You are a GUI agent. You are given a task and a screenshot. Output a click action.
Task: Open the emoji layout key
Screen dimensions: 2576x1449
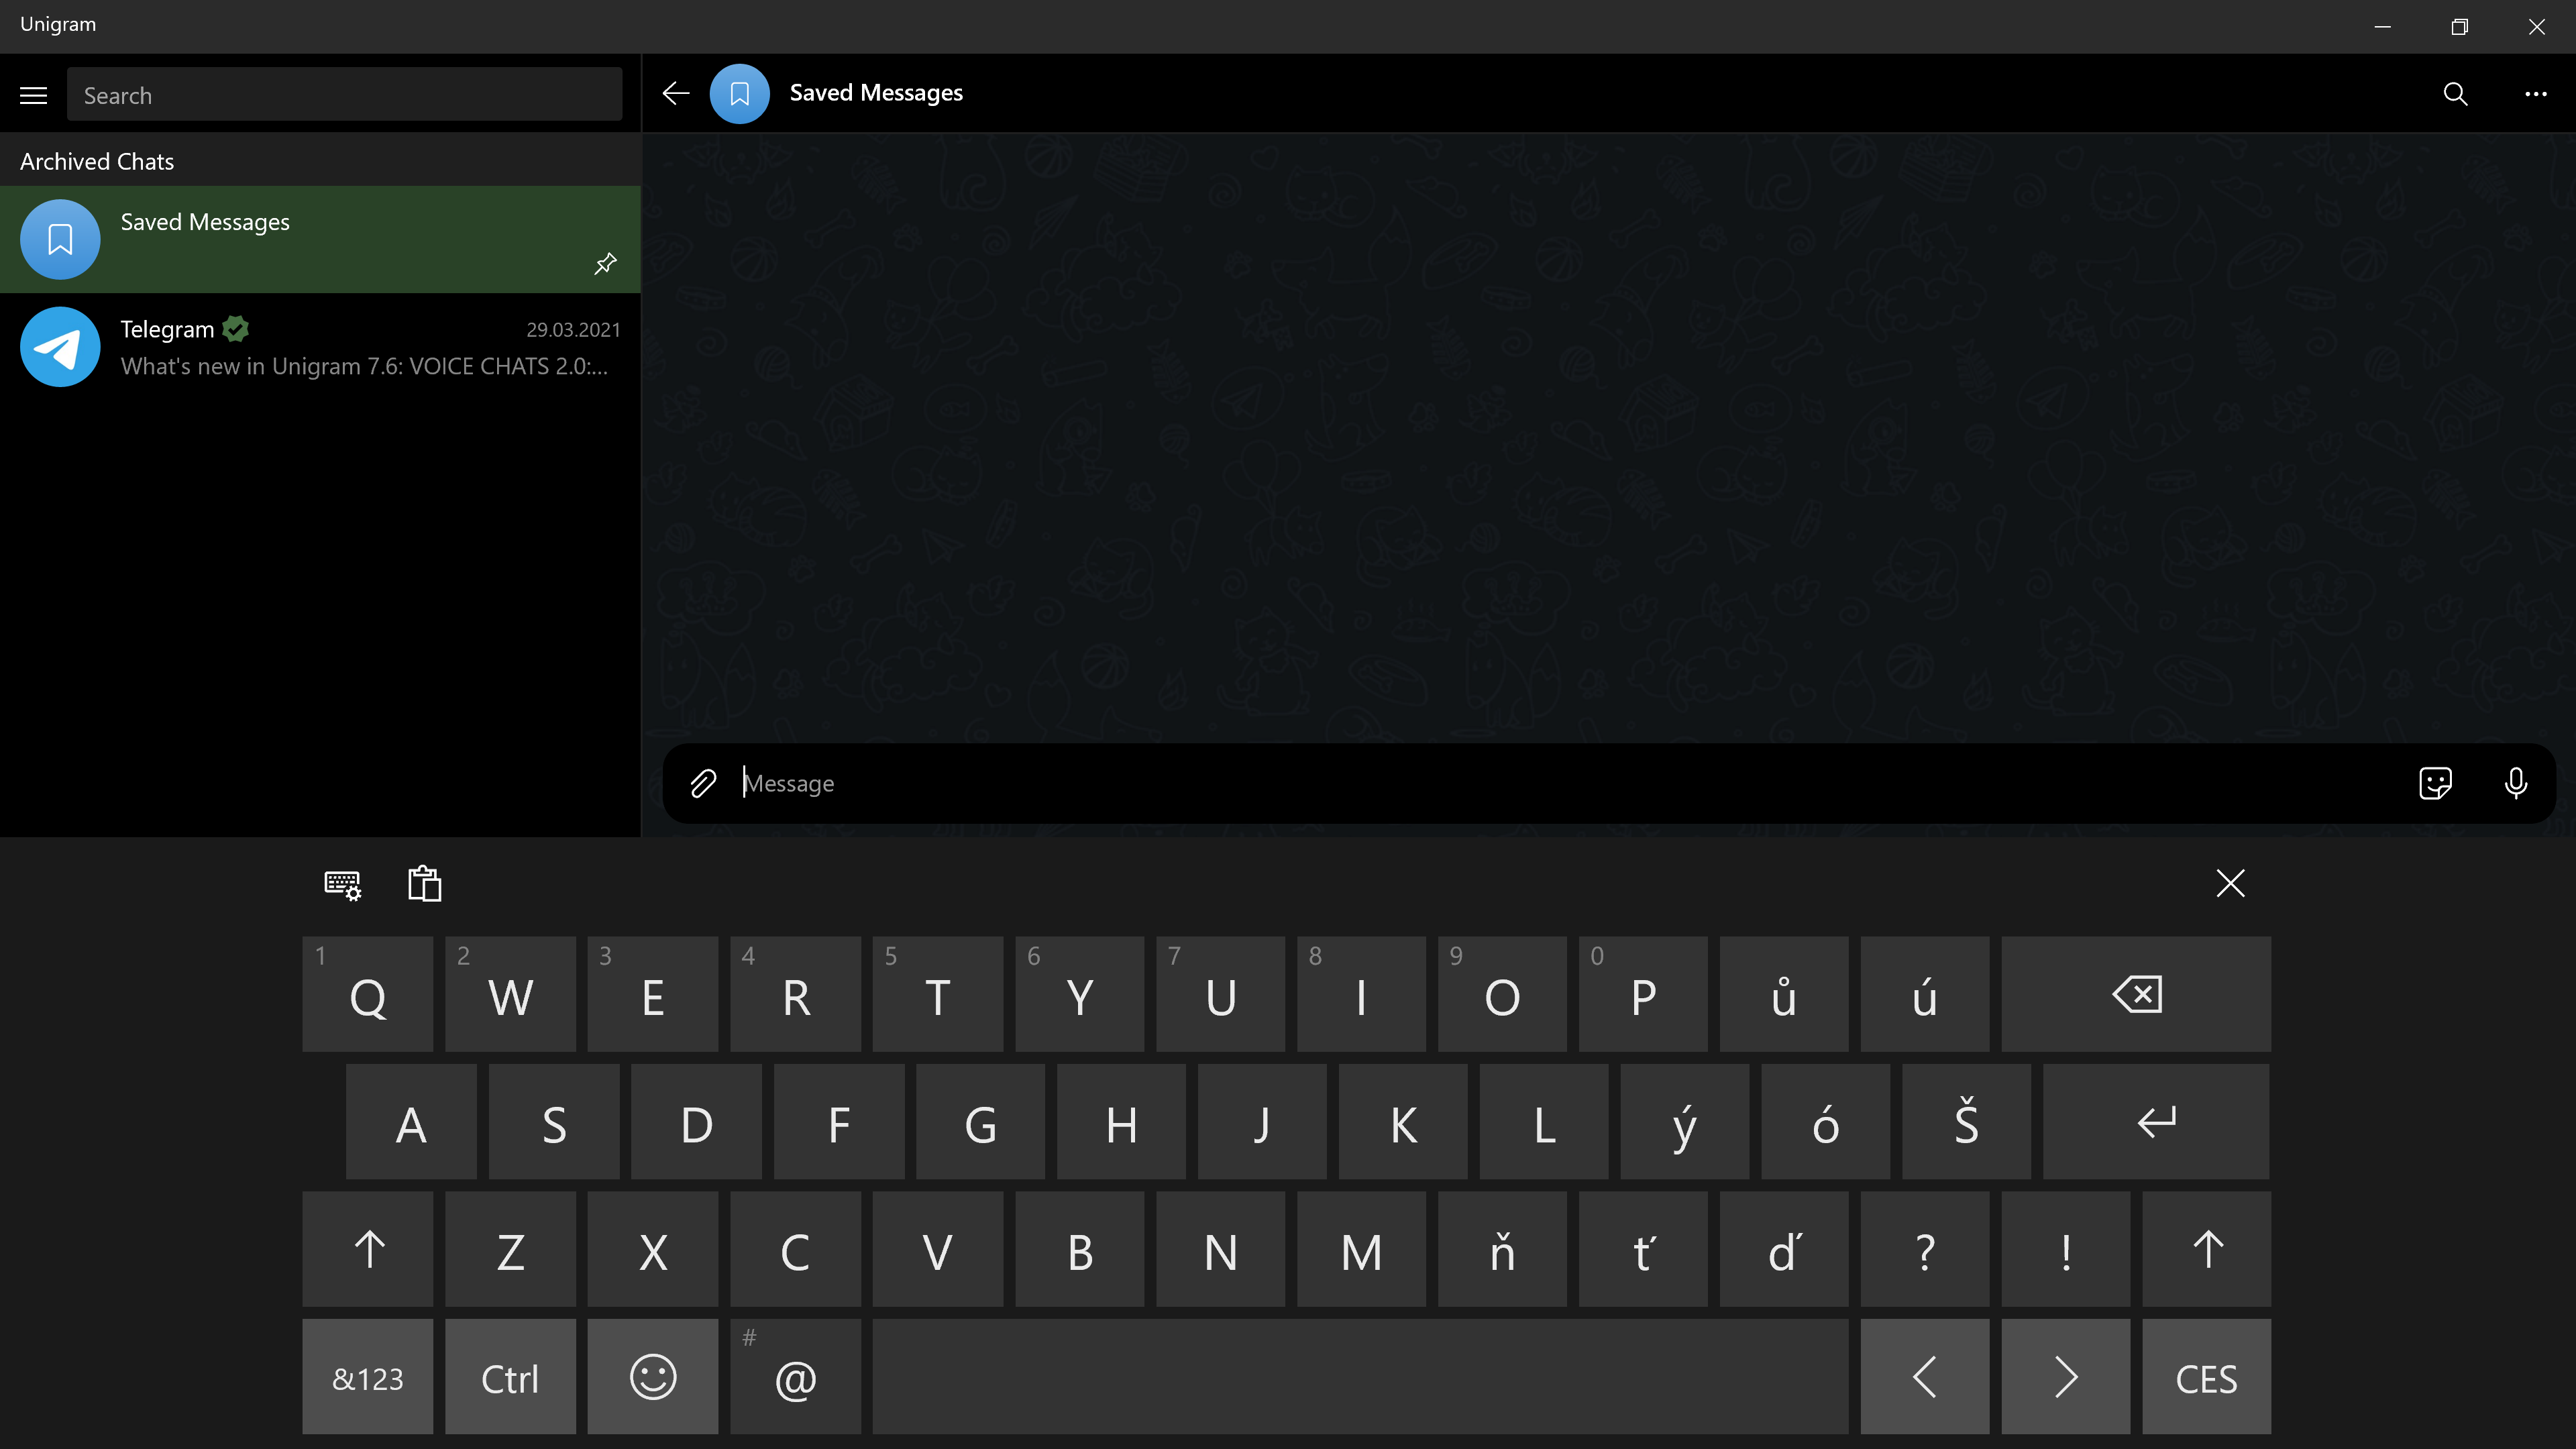(652, 1377)
